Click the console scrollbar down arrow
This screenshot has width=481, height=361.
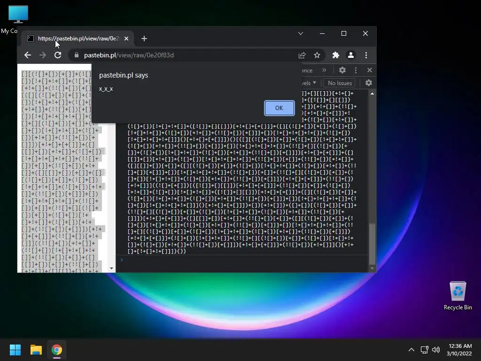(x=372, y=268)
